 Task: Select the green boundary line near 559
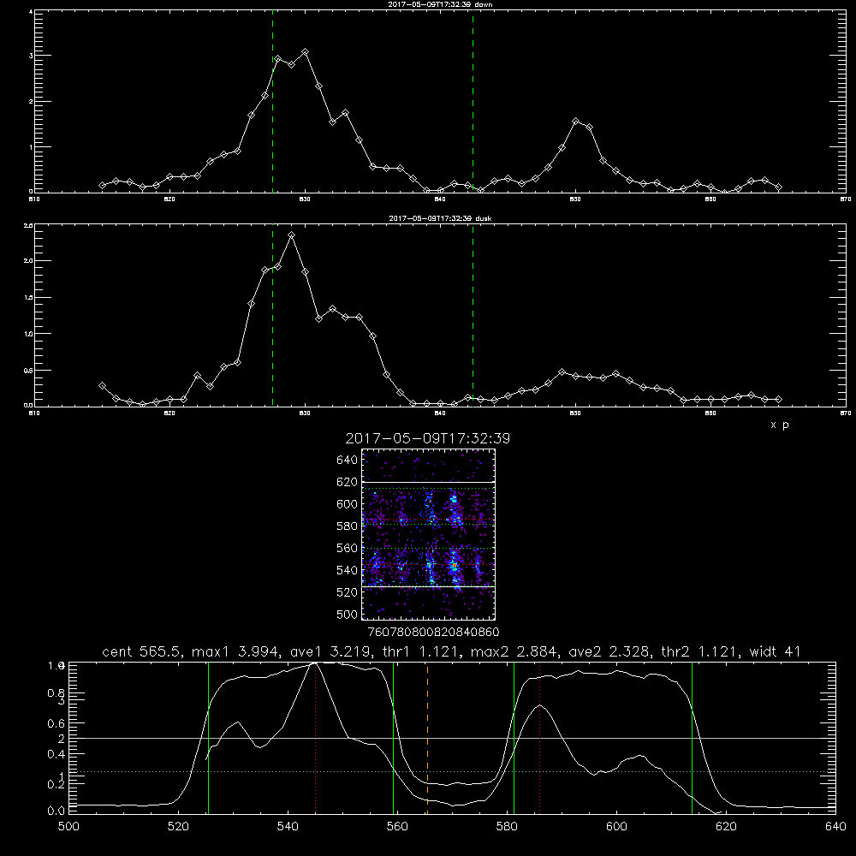(x=394, y=738)
